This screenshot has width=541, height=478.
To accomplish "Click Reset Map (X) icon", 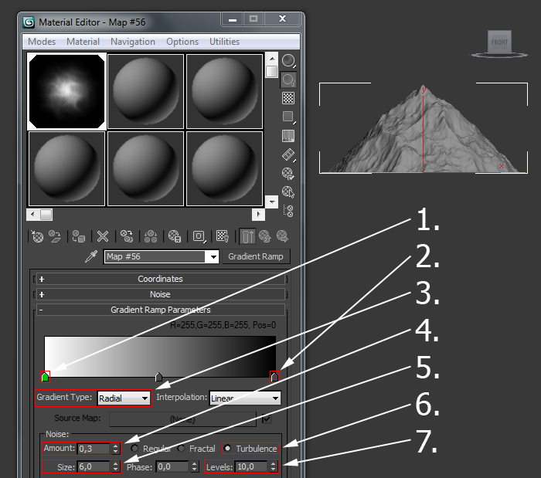I will point(103,237).
